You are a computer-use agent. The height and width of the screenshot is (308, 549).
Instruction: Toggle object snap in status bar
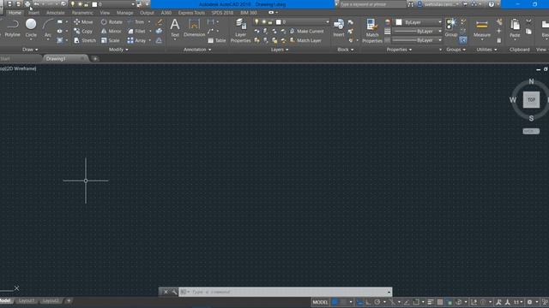click(416, 302)
